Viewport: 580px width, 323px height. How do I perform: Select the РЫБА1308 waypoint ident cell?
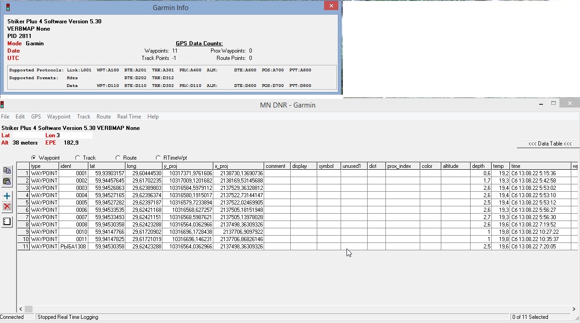point(73,247)
